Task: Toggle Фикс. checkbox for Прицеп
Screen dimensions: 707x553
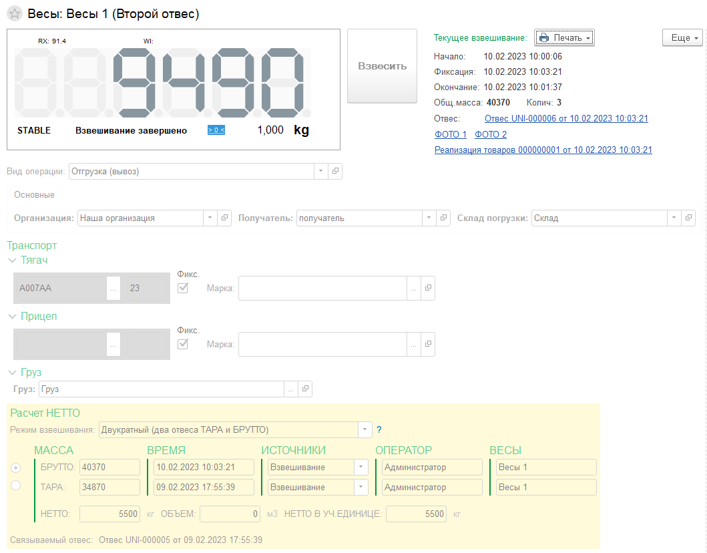Action: pyautogui.click(x=182, y=344)
